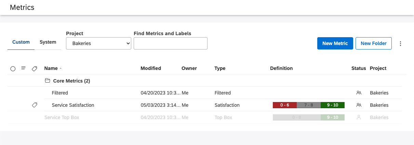This screenshot has width=414, height=145.
Task: Click the red 0 - 6 band of Service Satisfaction
Action: click(284, 105)
